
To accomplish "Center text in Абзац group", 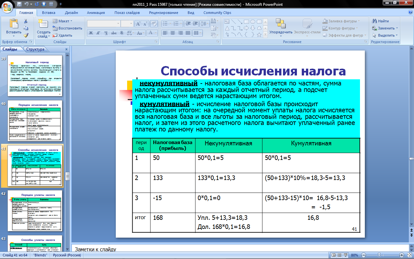I will [172, 33].
